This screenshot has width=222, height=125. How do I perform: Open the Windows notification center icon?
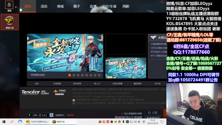pos(162,122)
